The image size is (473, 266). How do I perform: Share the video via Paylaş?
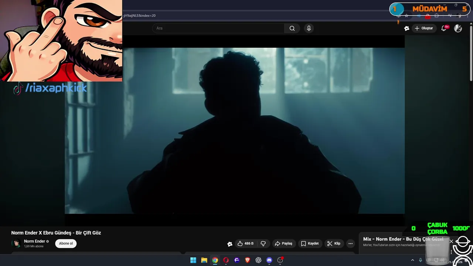pos(284,243)
